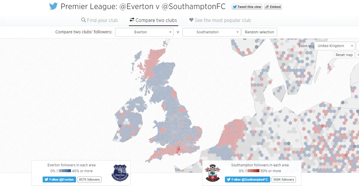This screenshot has height=190, width=359.
Task: Follow @SouthamptonFC on Twitter
Action: coord(247,179)
